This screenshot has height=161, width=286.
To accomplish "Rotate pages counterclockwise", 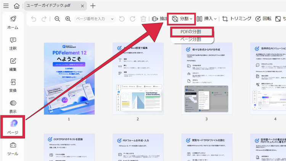I will (x=122, y=19).
